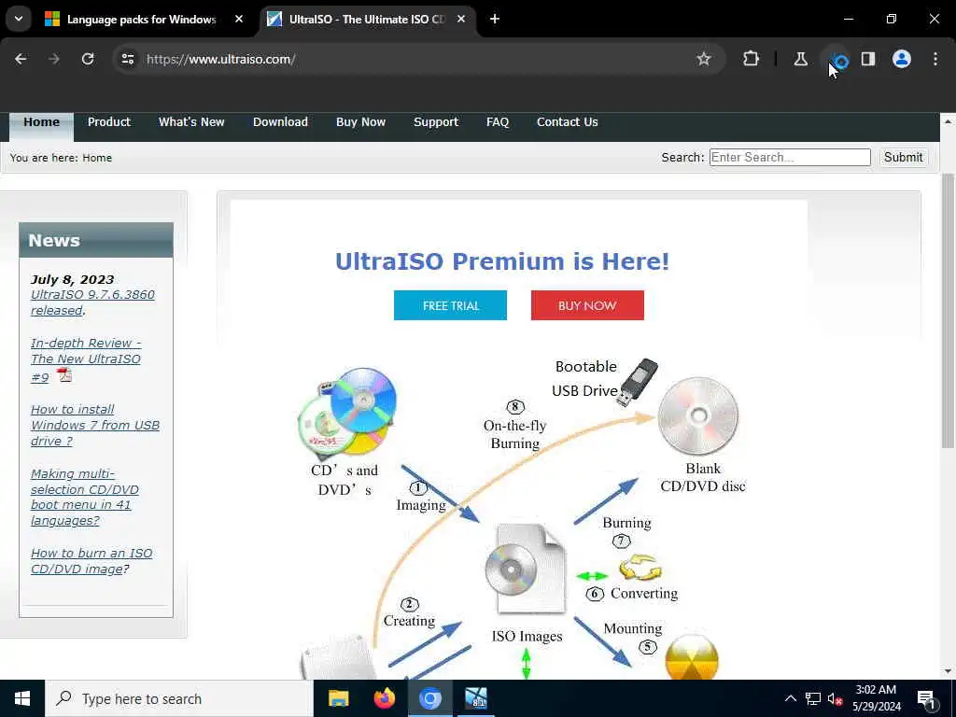Open Chrome Labs flask icon

[x=800, y=59]
